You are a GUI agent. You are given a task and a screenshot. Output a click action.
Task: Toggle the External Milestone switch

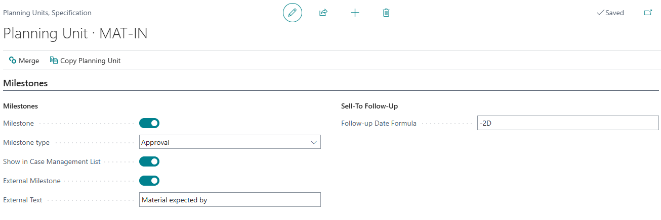149,181
